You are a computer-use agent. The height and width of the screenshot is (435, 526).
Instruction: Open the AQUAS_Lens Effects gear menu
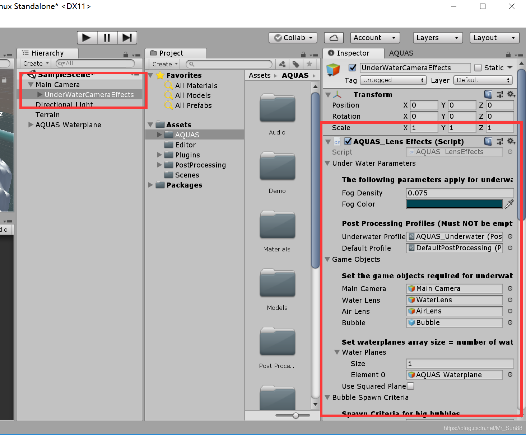(511, 141)
